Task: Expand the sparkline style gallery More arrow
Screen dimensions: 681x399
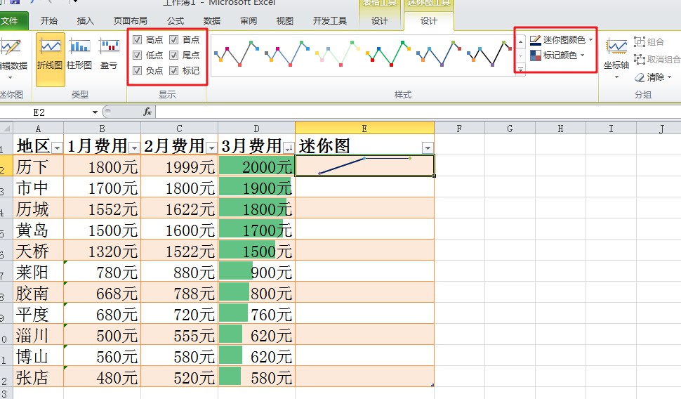Action: (x=521, y=70)
